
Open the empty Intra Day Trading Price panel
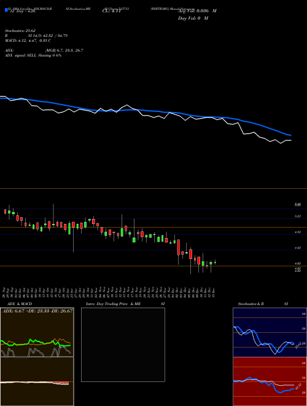point(123,344)
